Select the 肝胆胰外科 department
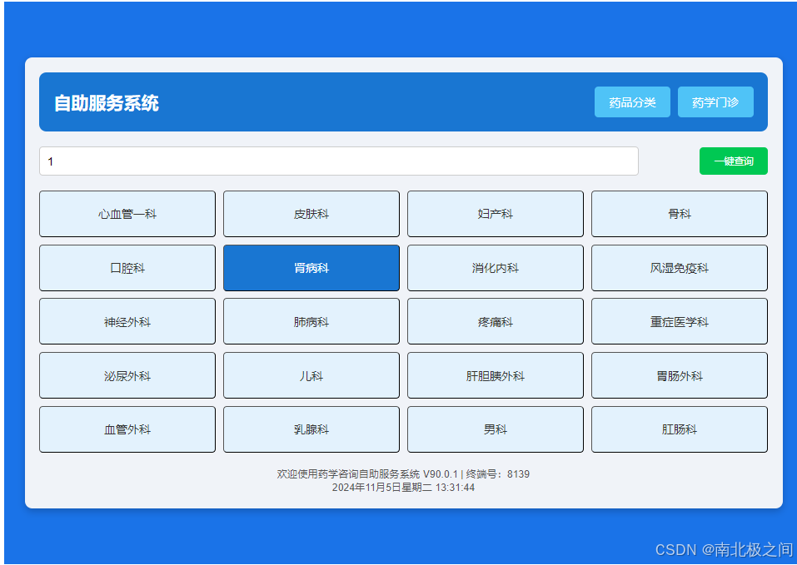Viewport: 797px width, 565px height. [495, 375]
